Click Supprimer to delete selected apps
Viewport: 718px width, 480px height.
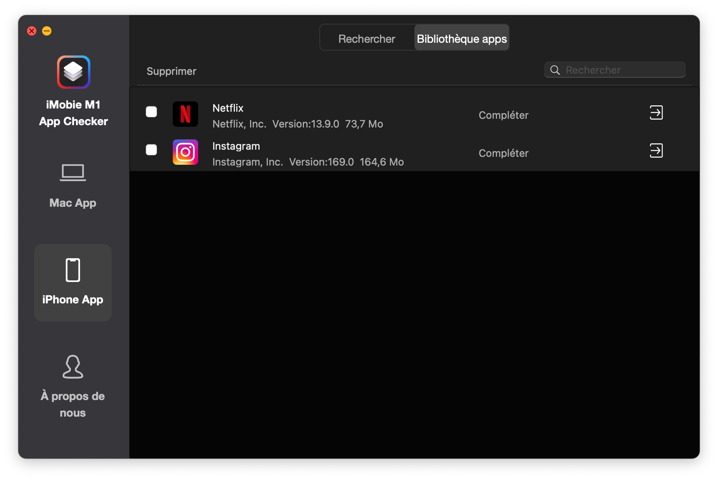[x=171, y=71]
